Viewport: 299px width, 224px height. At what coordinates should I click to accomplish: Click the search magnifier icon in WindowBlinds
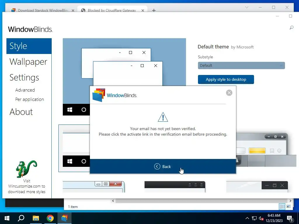[291, 28]
